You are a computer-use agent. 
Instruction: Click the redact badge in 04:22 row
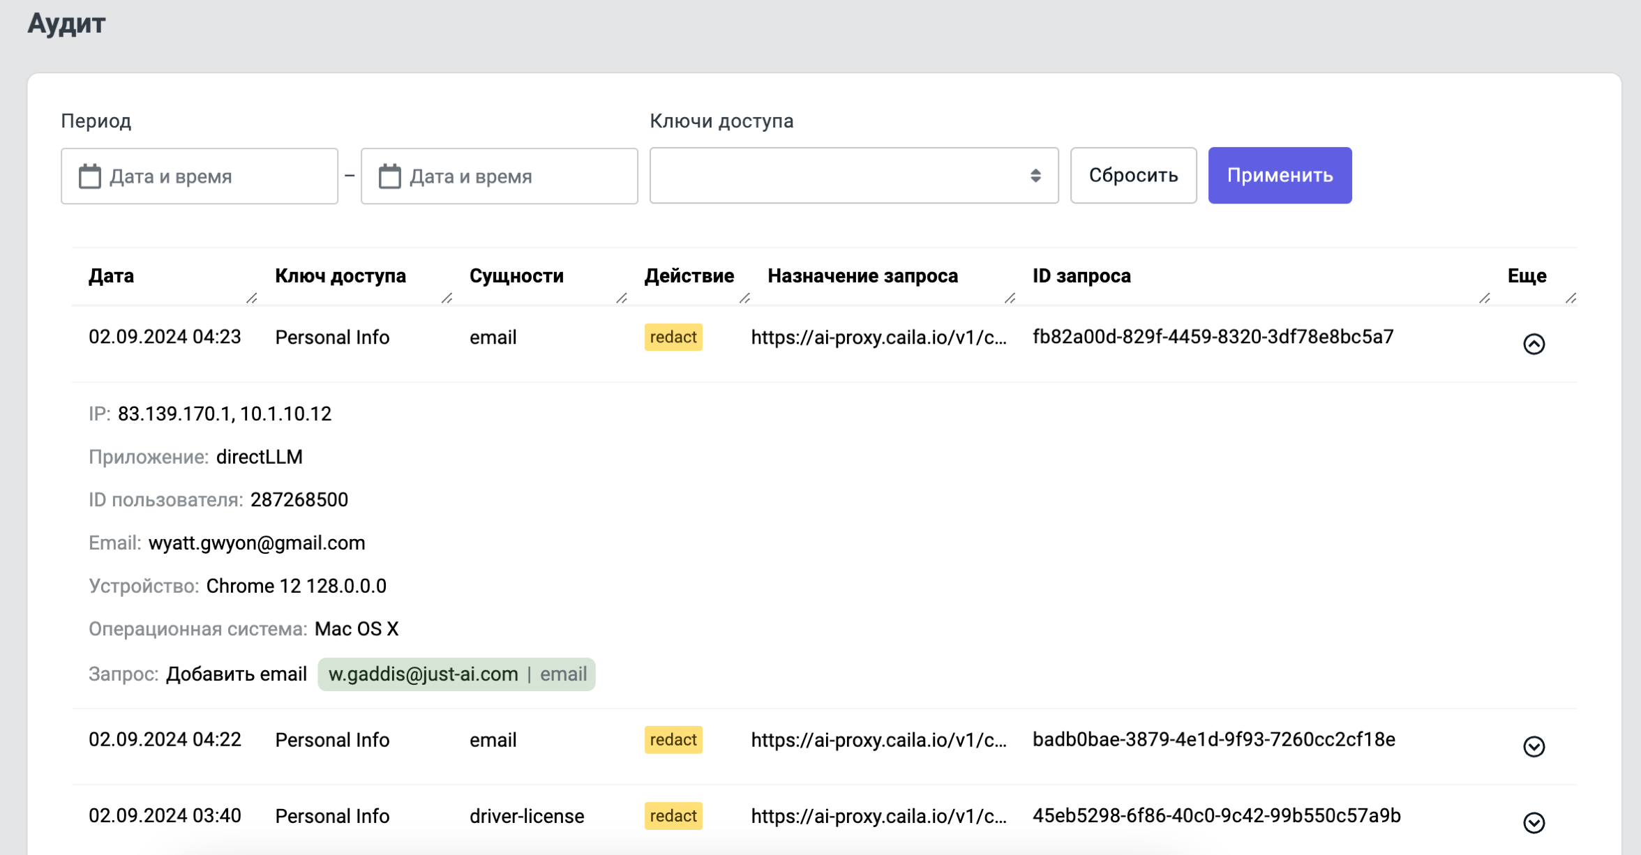pos(673,740)
